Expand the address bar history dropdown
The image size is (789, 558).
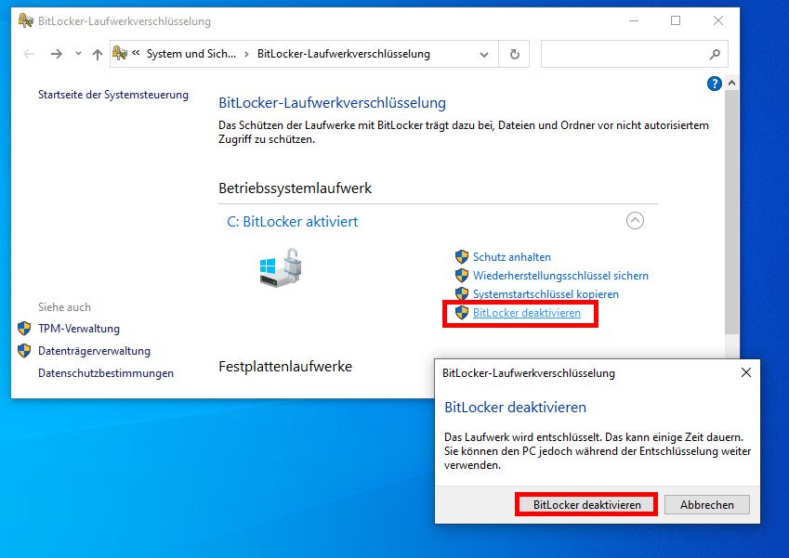coord(484,54)
